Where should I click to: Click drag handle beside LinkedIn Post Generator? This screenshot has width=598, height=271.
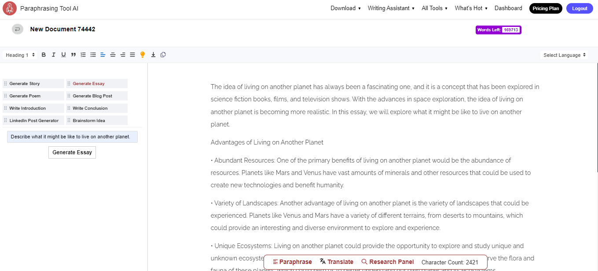[x=6, y=120]
